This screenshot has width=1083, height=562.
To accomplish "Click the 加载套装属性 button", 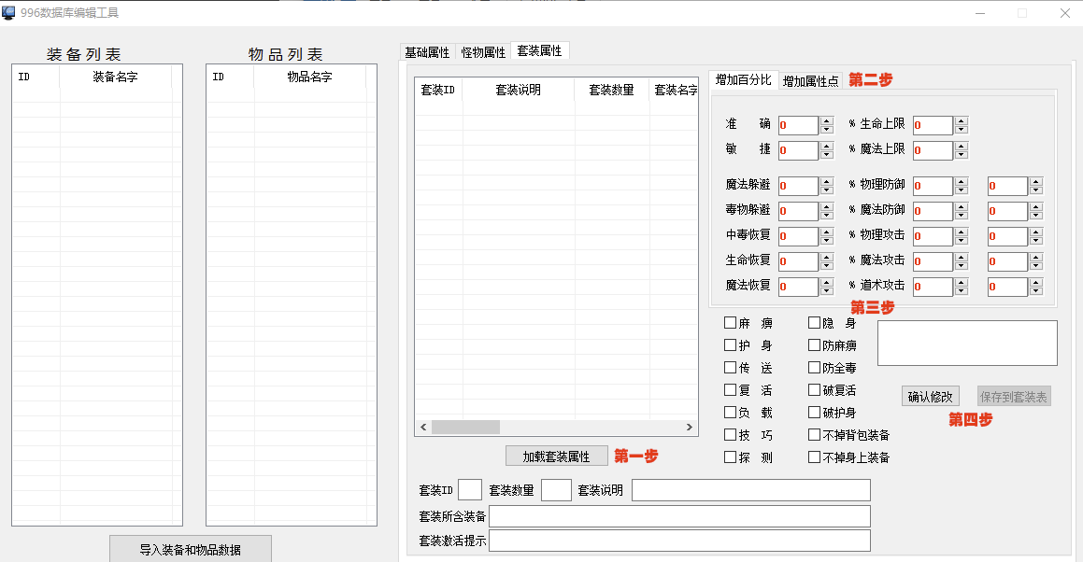I will [556, 457].
